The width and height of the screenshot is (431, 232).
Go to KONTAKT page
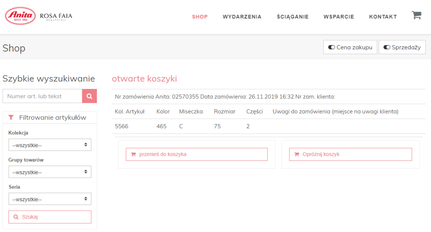(383, 17)
